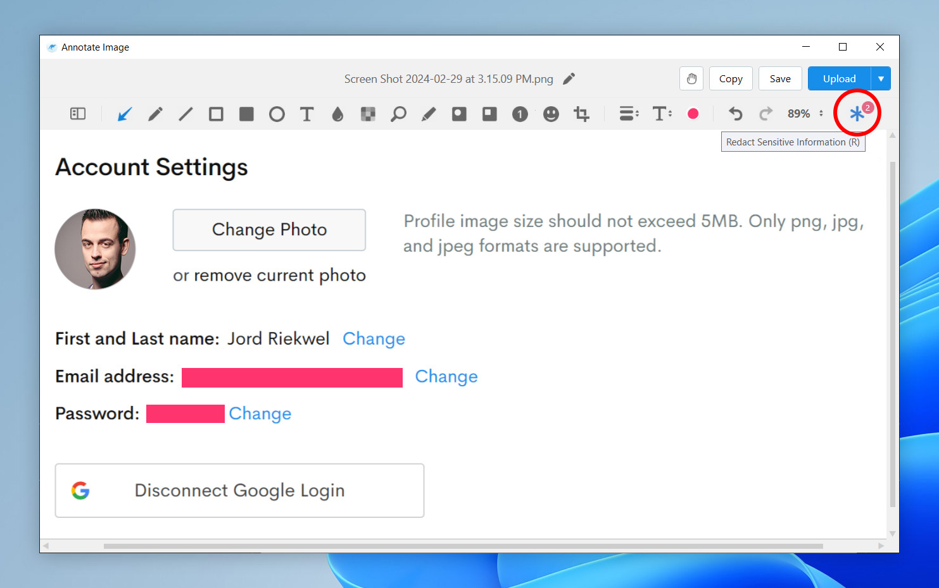Click Change next to the name field
The image size is (939, 588).
[x=374, y=339]
